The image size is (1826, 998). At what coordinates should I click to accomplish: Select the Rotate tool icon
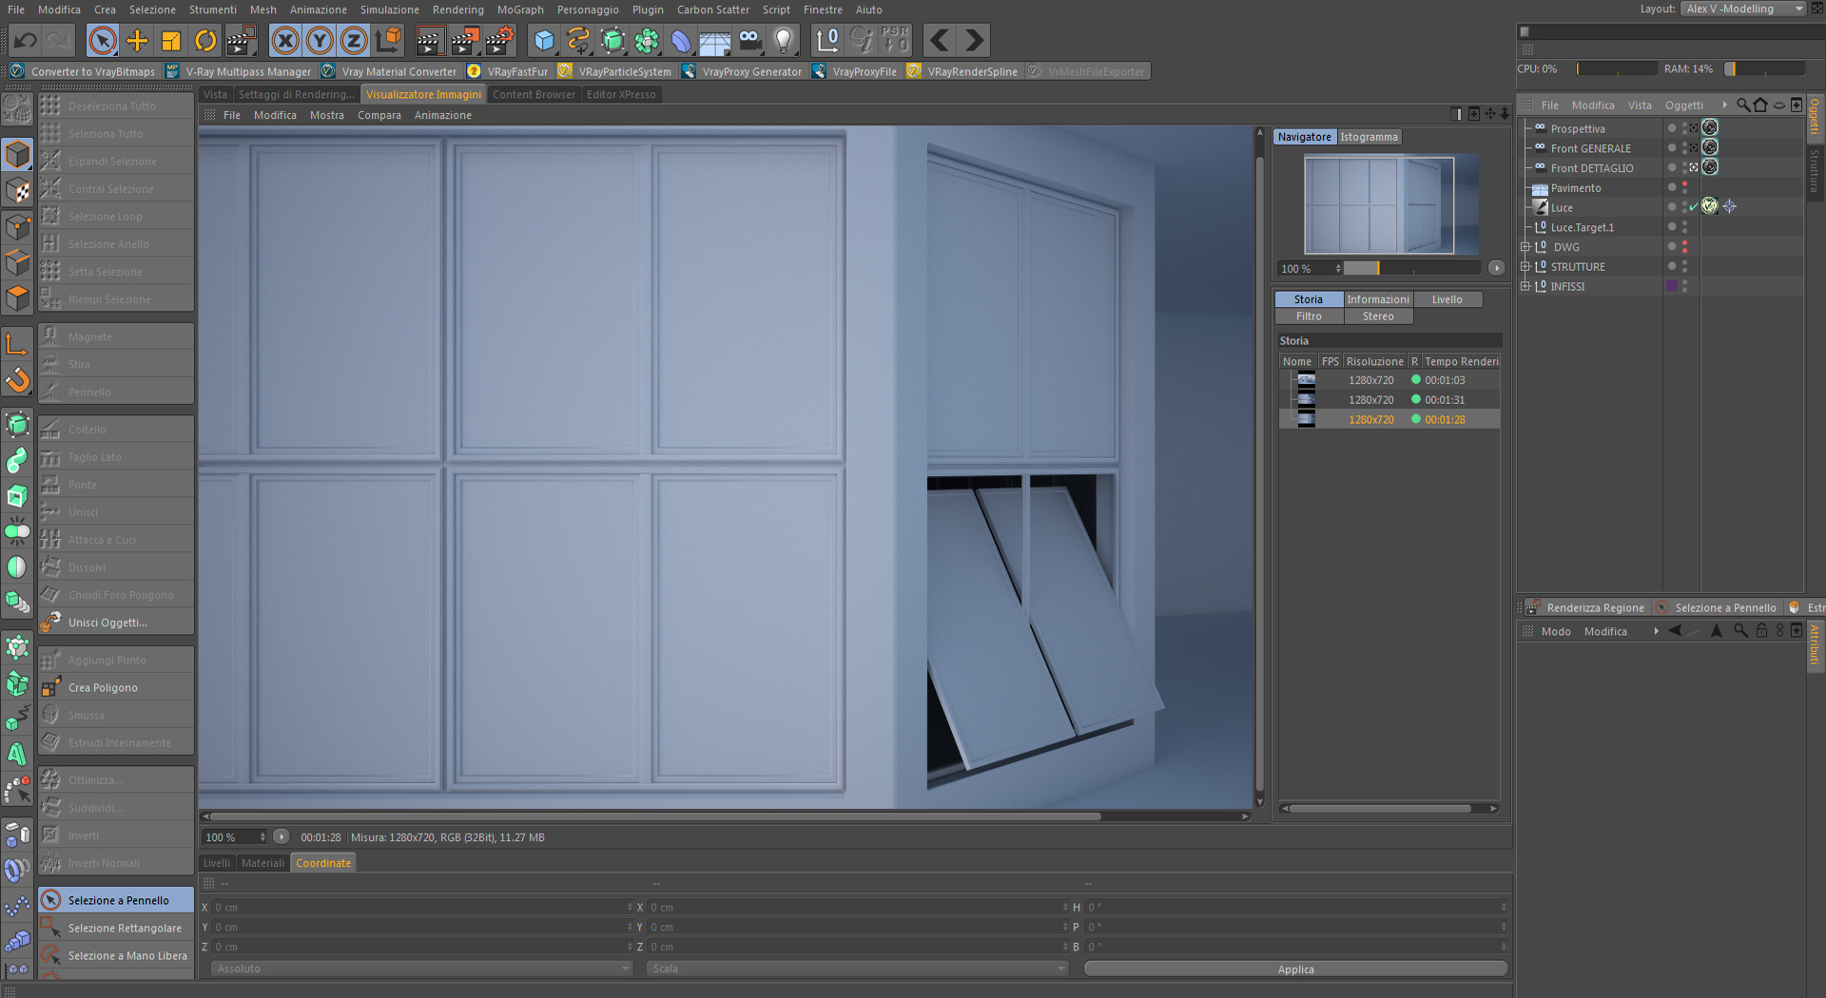point(205,41)
